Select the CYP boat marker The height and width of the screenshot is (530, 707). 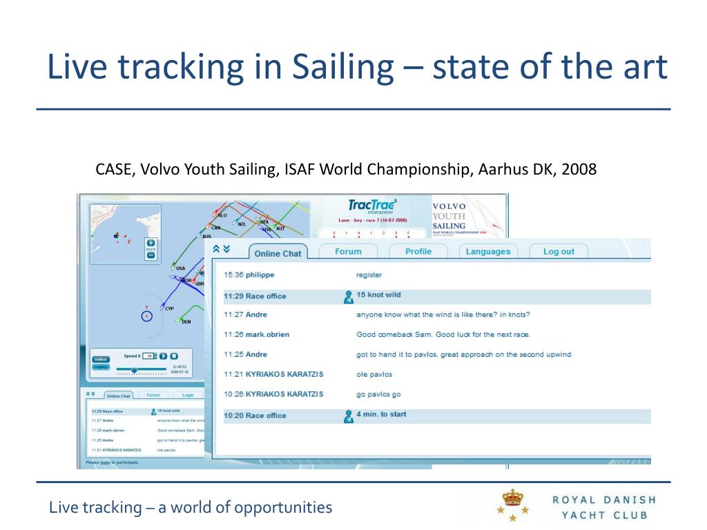pyautogui.click(x=162, y=307)
